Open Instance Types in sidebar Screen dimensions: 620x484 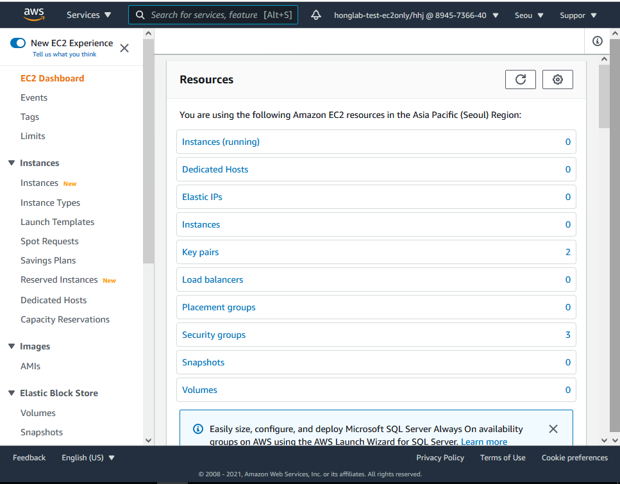50,203
